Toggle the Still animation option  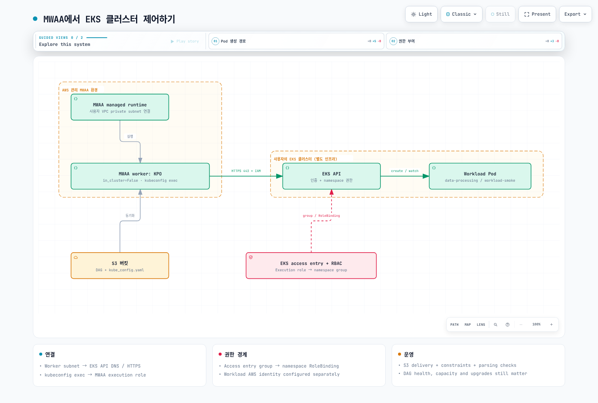point(500,14)
